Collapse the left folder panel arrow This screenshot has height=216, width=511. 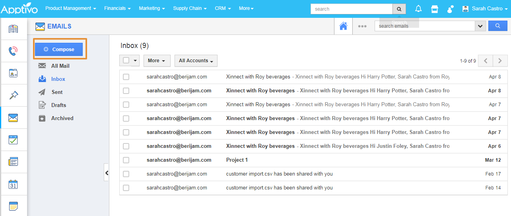pos(107,173)
